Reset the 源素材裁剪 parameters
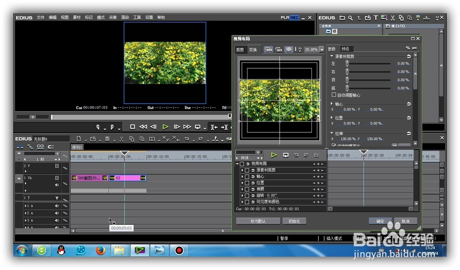The width and height of the screenshot is (460, 270). (408, 56)
